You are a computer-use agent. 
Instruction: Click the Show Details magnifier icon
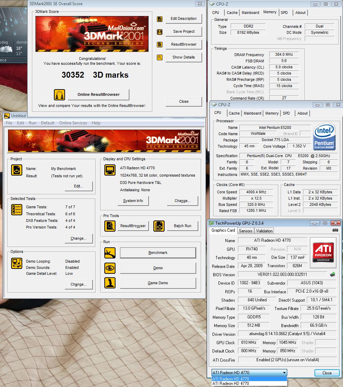(160, 57)
